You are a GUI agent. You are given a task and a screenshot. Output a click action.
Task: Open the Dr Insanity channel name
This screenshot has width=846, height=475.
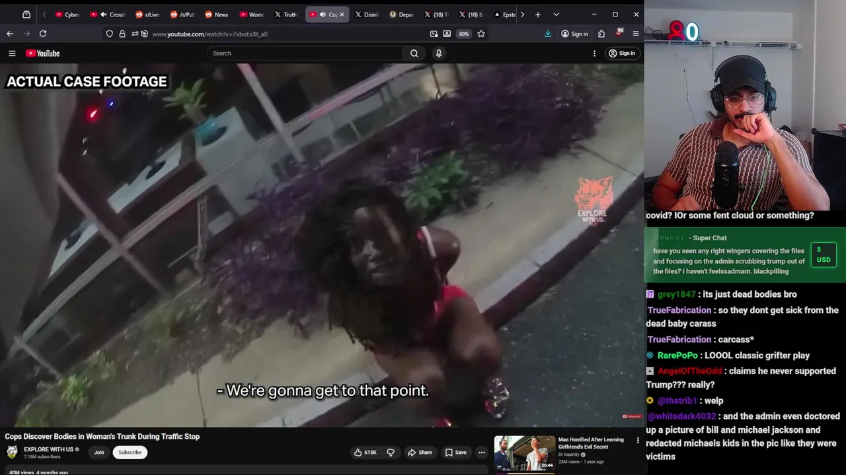pyautogui.click(x=570, y=455)
